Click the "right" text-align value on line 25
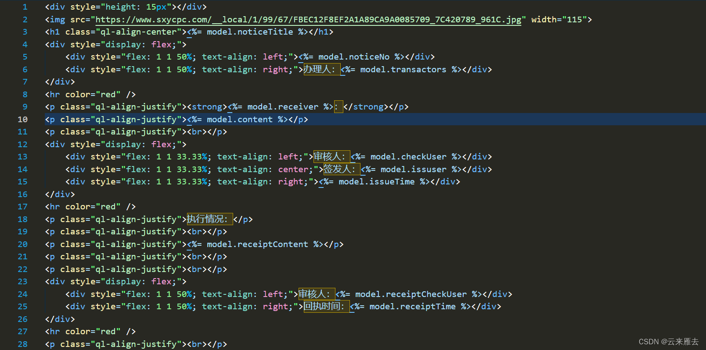 pyautogui.click(x=275, y=307)
